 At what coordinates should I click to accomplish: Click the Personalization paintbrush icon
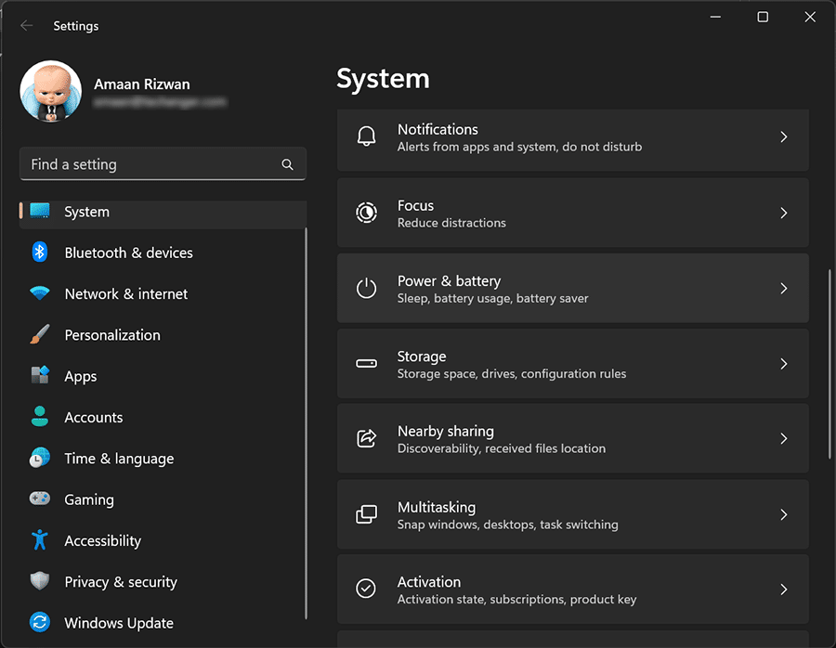pos(39,335)
